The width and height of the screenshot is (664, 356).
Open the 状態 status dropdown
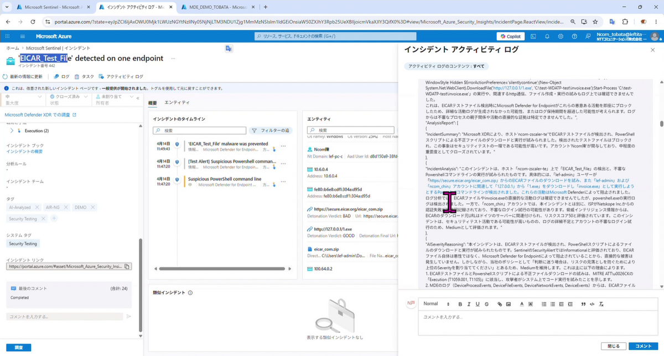tap(68, 100)
